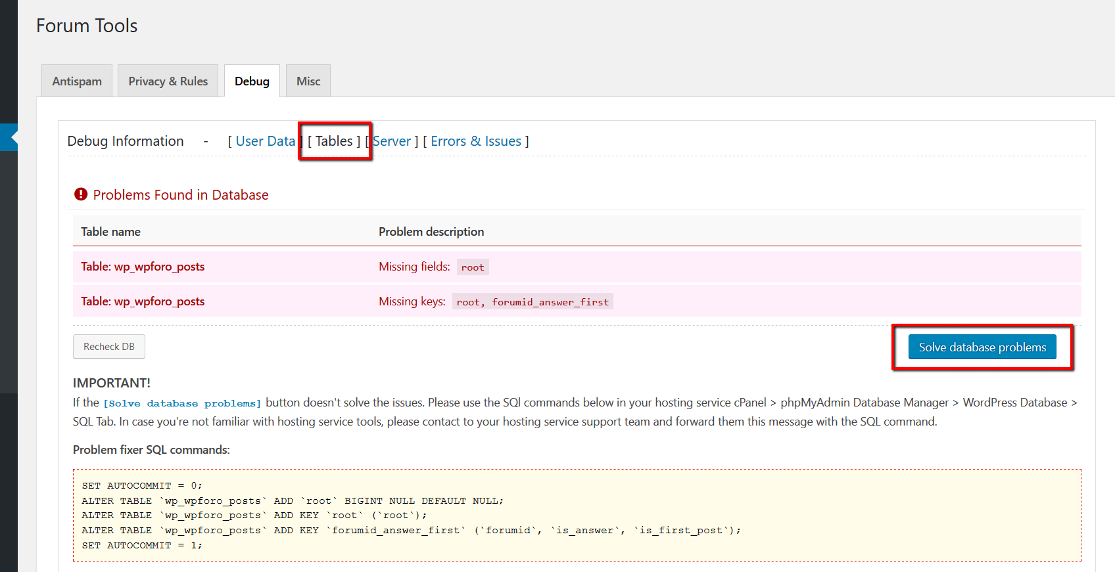This screenshot has width=1115, height=572.
Task: Click the 'root, forumid_answer_first' missing keys tag
Action: click(x=532, y=302)
